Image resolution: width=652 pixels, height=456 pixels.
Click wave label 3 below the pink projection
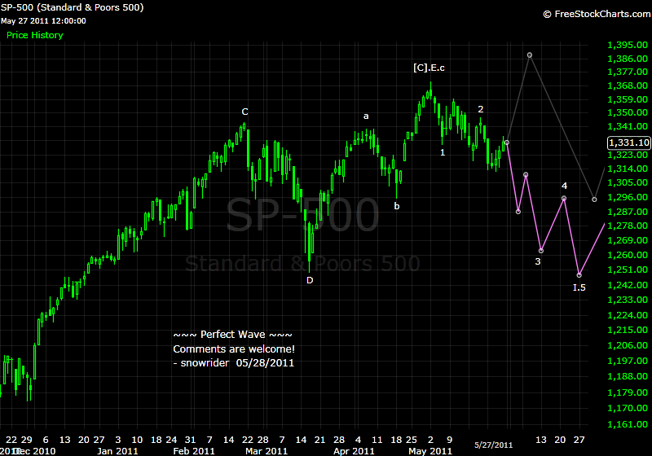coord(538,261)
